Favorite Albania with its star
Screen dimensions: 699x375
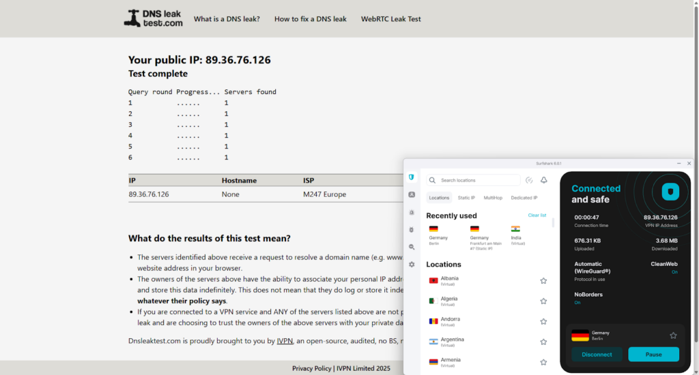click(543, 281)
